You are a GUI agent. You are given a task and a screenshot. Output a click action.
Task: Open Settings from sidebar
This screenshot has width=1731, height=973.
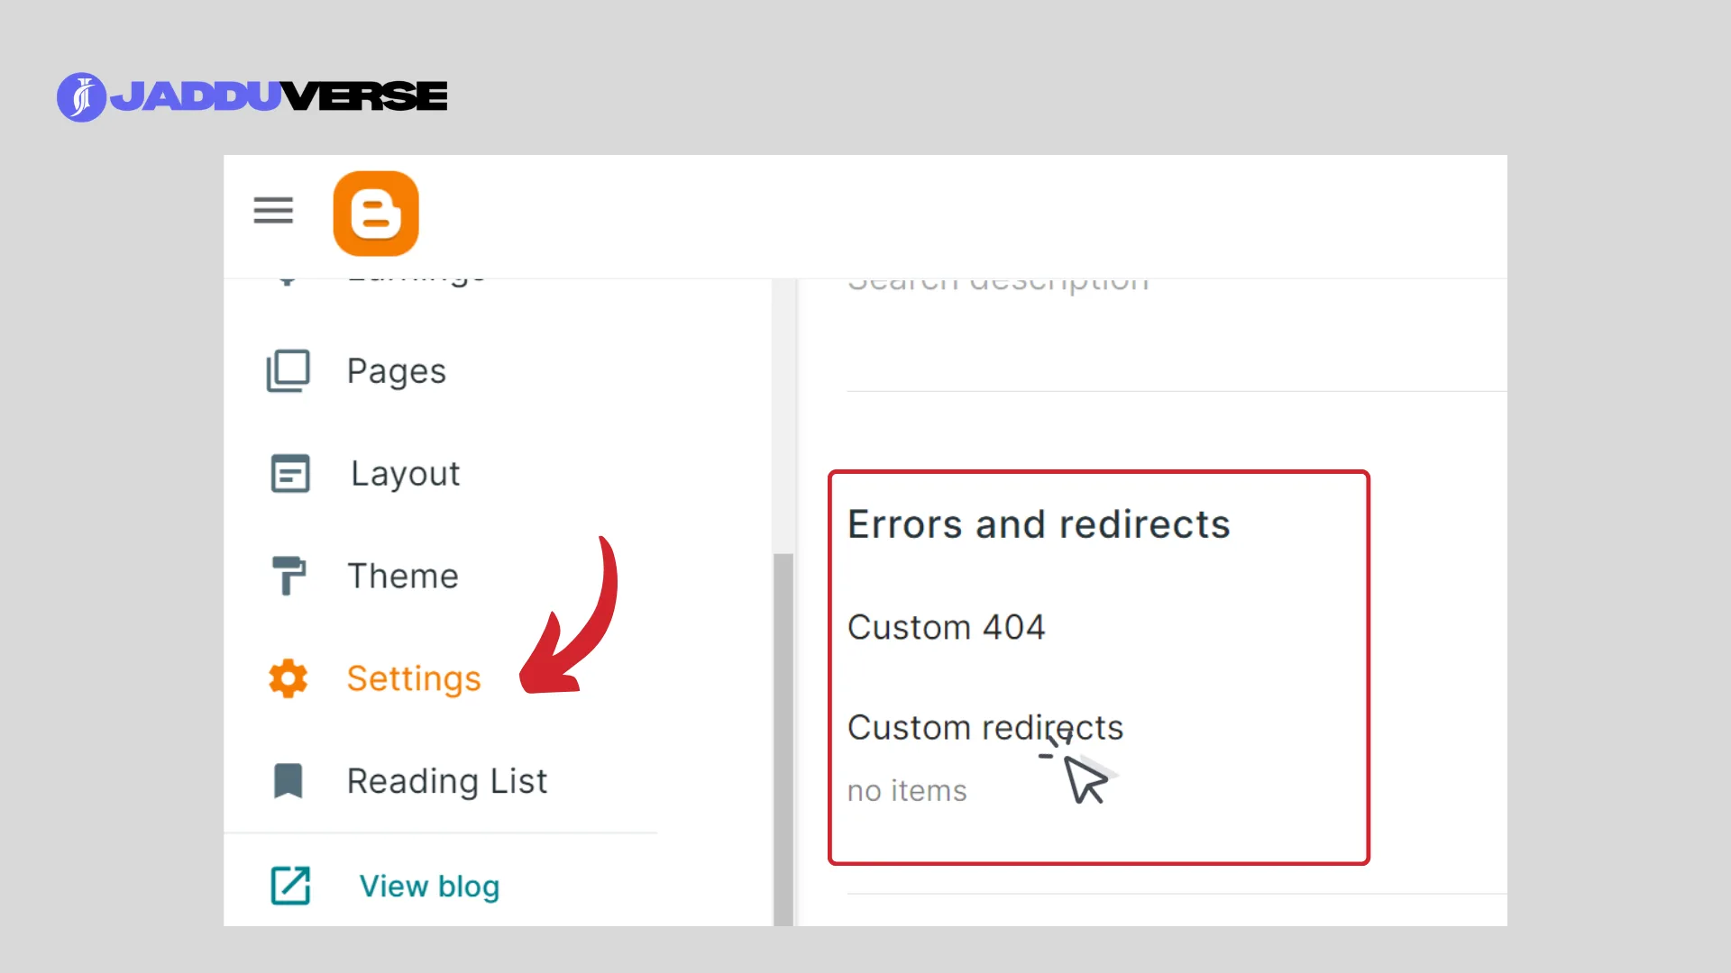coord(414,677)
